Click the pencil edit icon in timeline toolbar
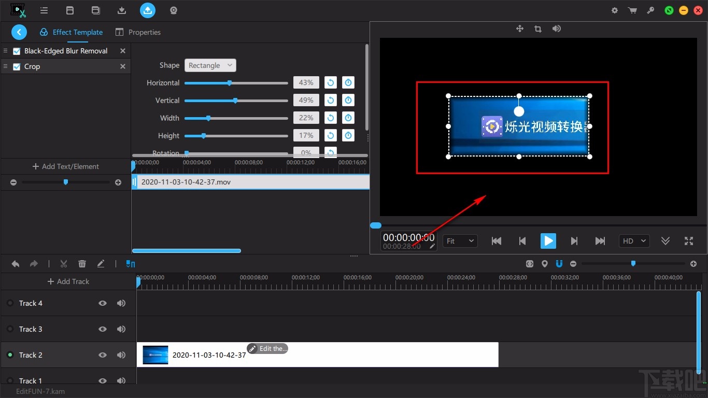708x398 pixels. tap(101, 264)
